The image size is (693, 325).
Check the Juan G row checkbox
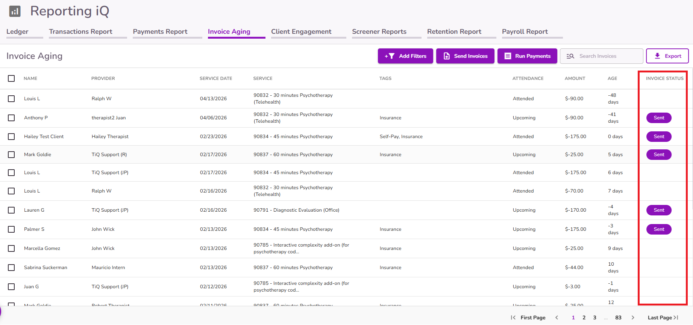coord(11,287)
